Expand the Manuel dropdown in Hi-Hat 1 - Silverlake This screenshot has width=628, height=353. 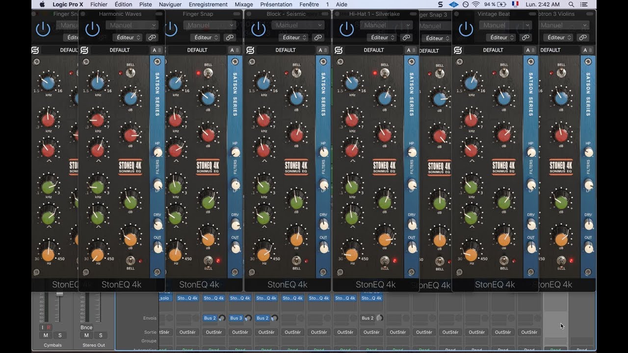(x=387, y=25)
